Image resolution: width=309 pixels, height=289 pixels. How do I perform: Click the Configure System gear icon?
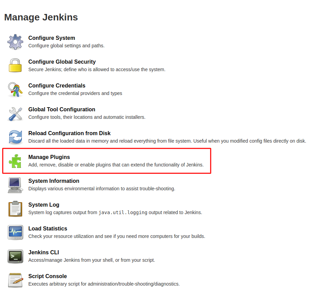point(15,42)
